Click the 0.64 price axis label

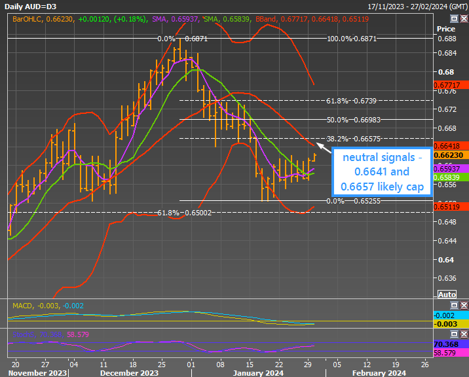click(445, 260)
